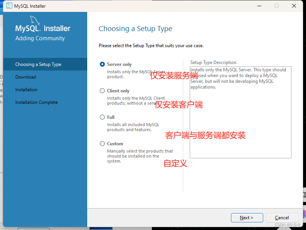Click 'Please select the Setup Type' instruction text
This screenshot has width=306, height=230.
[x=151, y=46]
